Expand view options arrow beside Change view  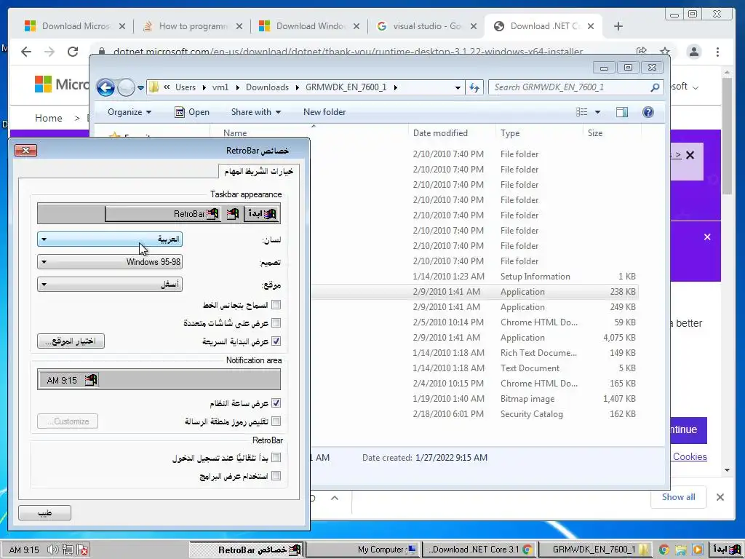[x=597, y=112]
